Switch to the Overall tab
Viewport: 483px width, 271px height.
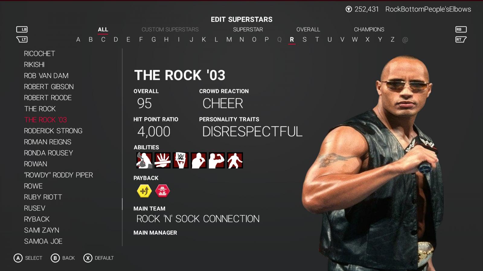coord(308,30)
